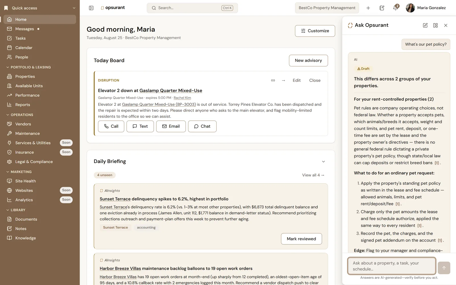Click the Ask Opsurant input box

(x=392, y=266)
